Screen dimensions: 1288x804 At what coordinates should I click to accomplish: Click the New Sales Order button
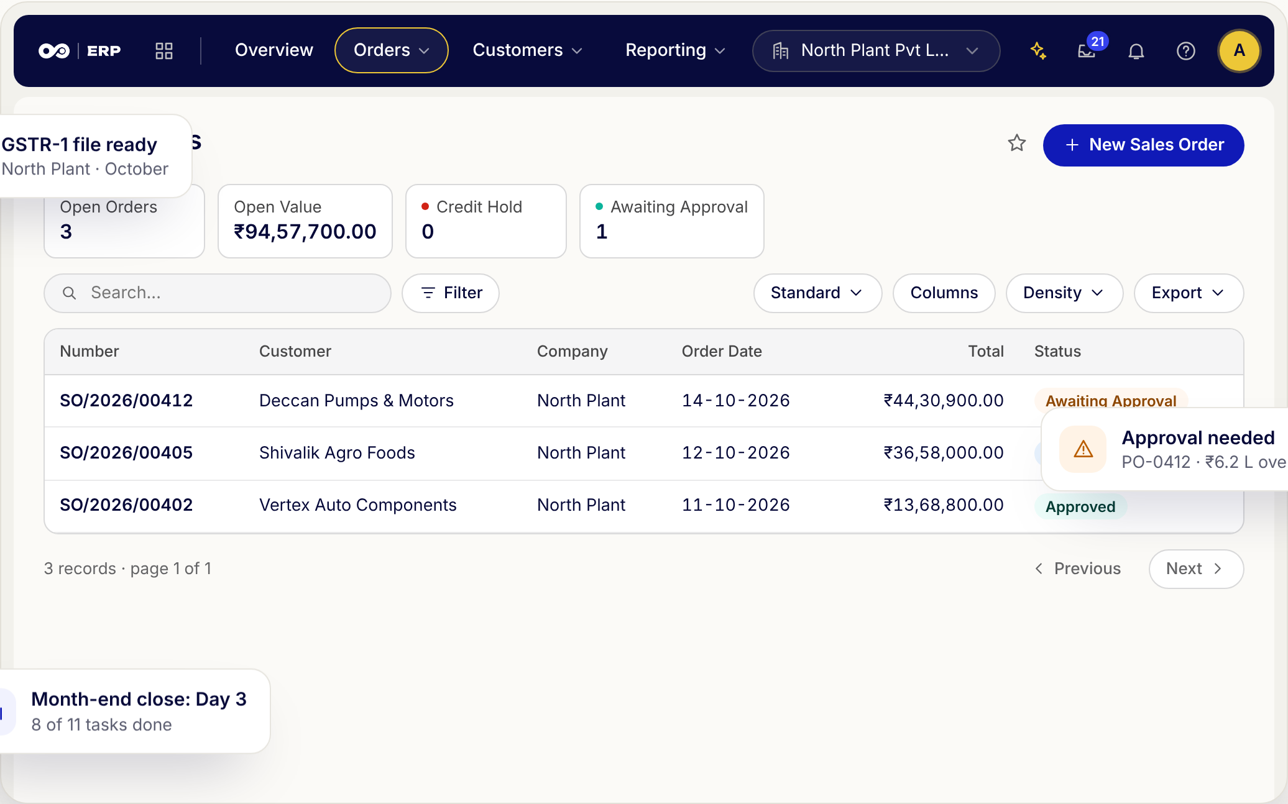1143,145
